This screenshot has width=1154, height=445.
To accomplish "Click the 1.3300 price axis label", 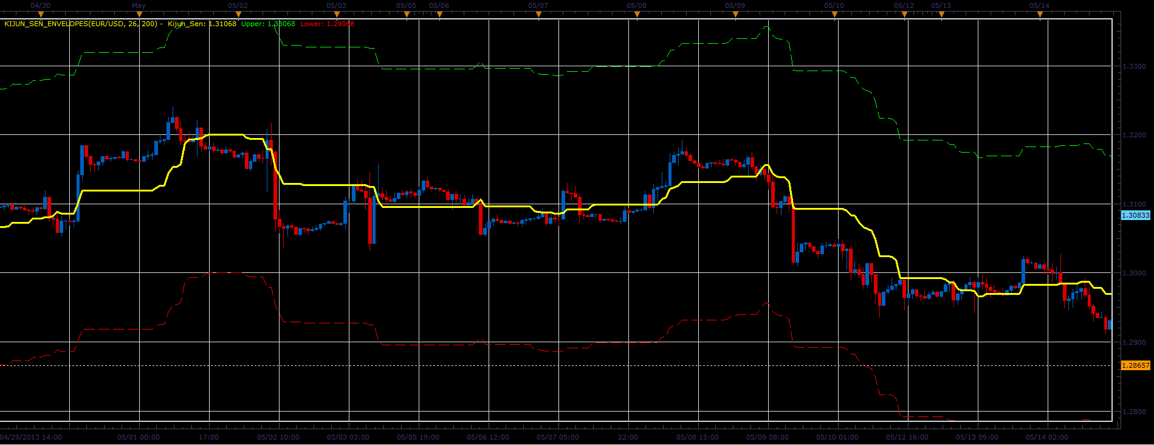I will pos(1134,66).
